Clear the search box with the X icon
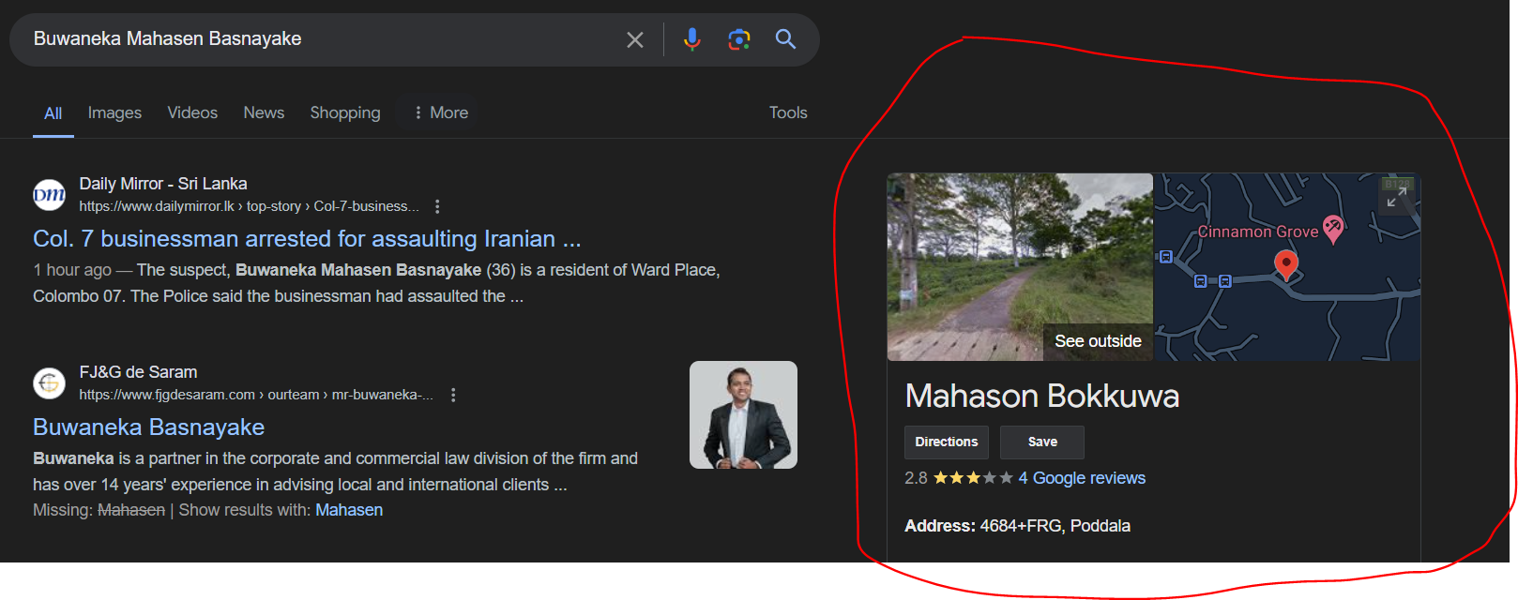The image size is (1518, 600). coord(635,39)
